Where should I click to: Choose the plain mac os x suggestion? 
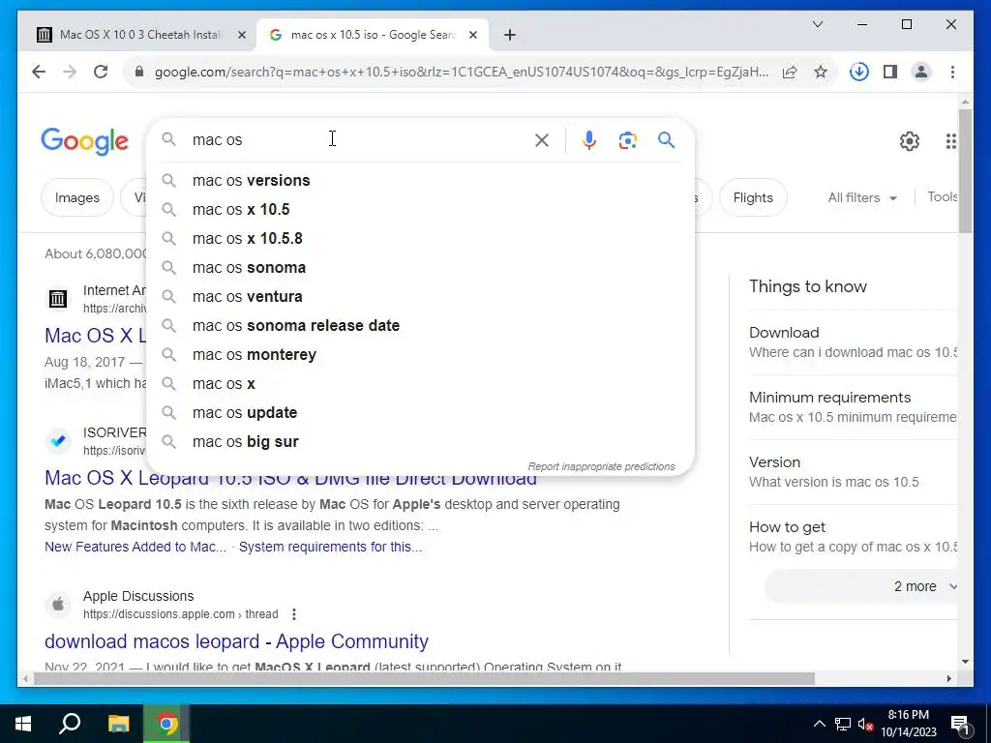[420, 383]
